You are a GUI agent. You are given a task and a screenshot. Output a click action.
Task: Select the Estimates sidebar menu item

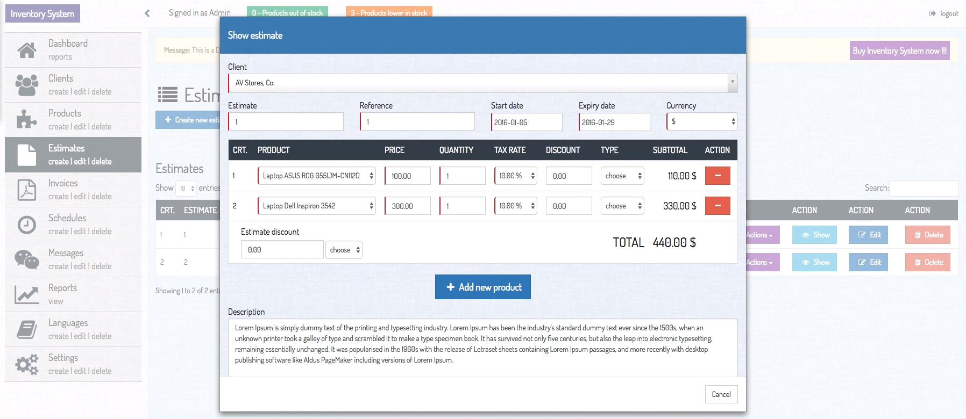pyautogui.click(x=73, y=155)
